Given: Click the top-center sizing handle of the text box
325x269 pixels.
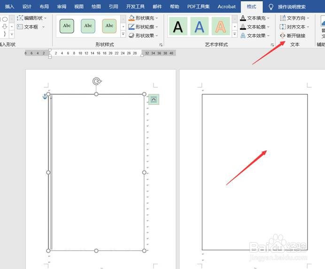Looking at the screenshot, I should [x=96, y=94].
